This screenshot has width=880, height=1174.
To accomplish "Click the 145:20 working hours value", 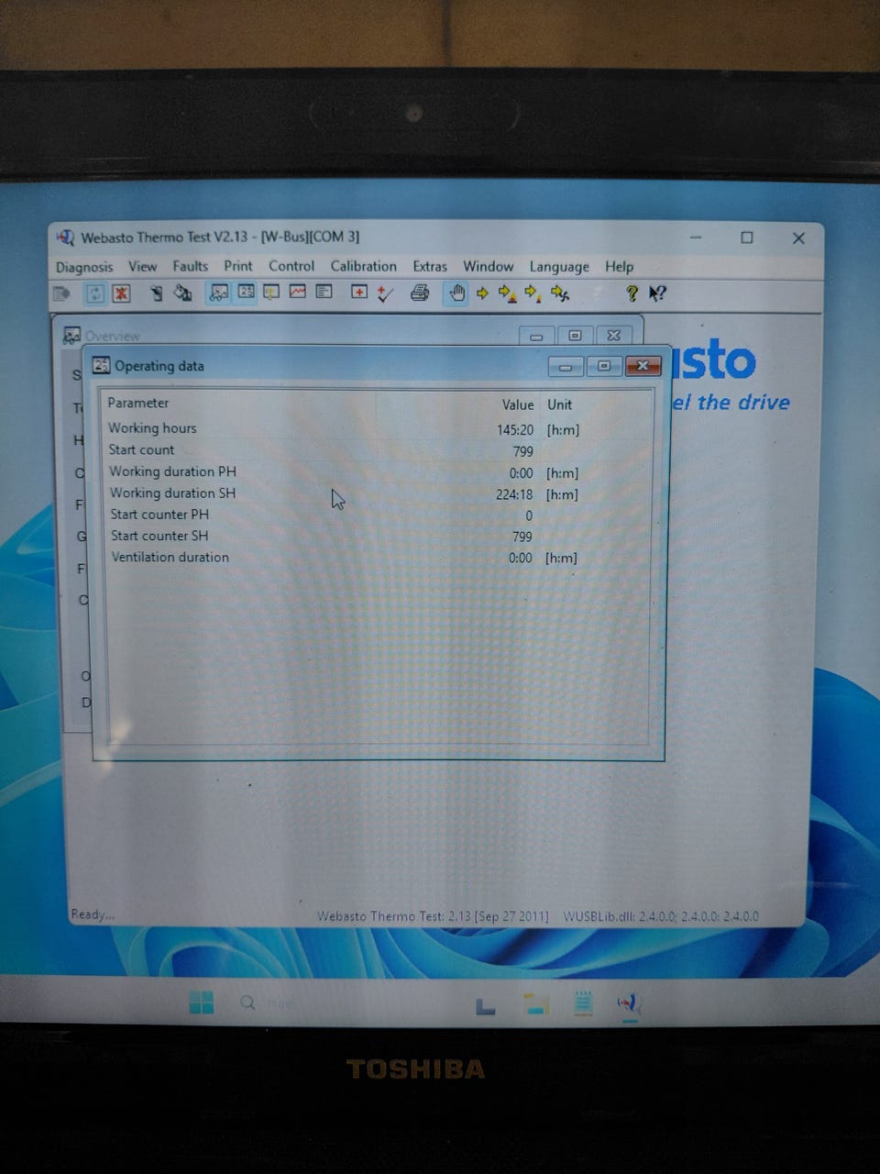I will pyautogui.click(x=515, y=429).
